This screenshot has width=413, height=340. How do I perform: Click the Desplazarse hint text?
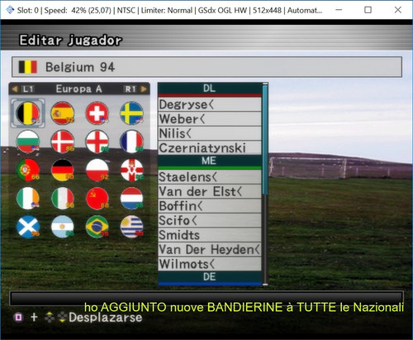(x=106, y=318)
